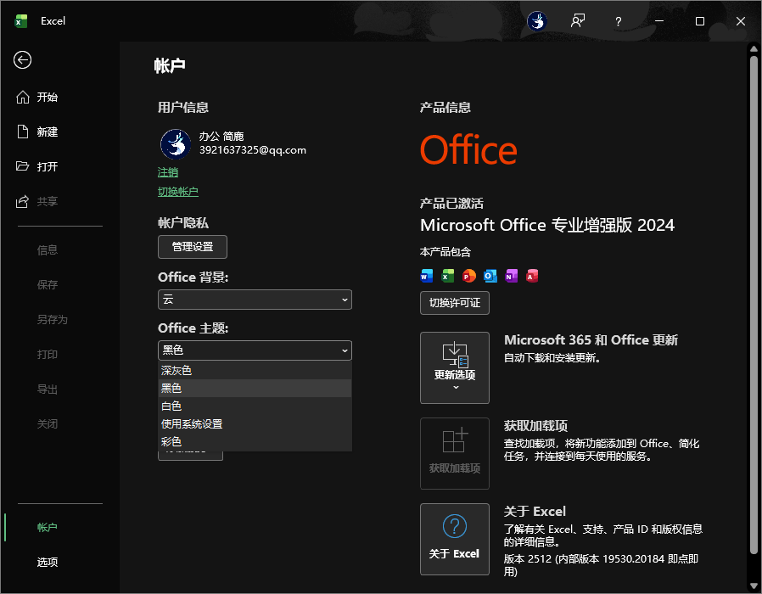Click the 切换许可证 button
Image resolution: width=762 pixels, height=594 pixels.
454,303
